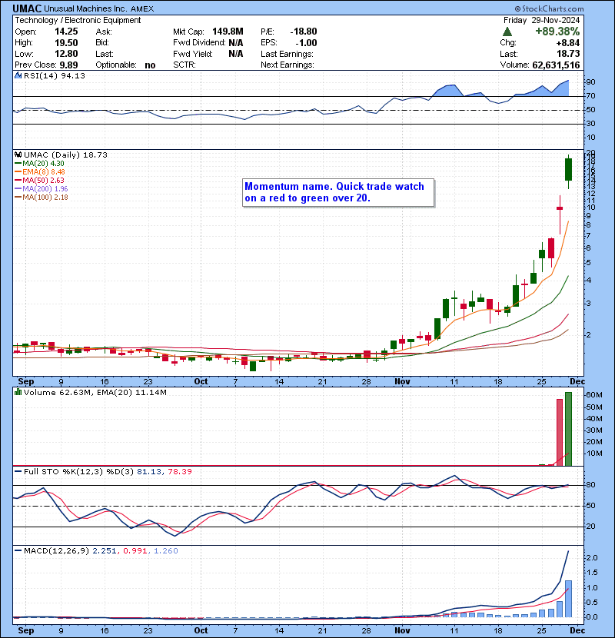The width and height of the screenshot is (615, 638).
Task: Click the 10M mark on volume axis
Action: (593, 454)
